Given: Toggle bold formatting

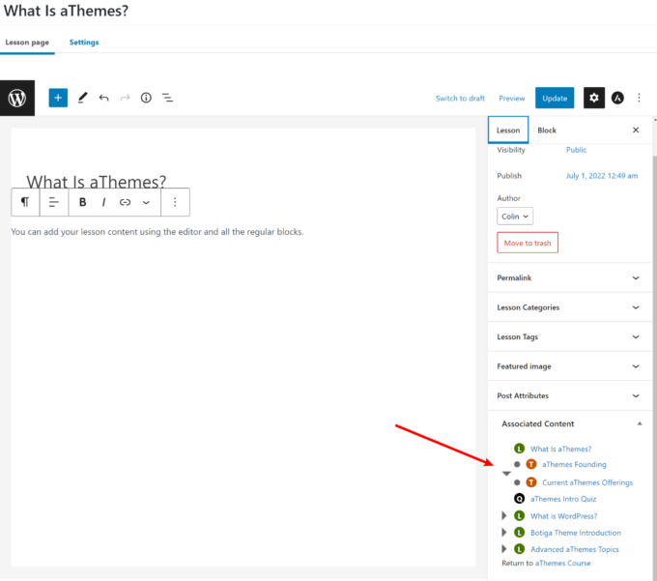Looking at the screenshot, I should [82, 202].
